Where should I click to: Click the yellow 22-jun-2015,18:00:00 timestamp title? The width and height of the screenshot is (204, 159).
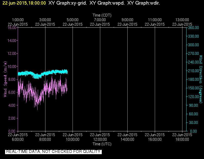pyautogui.click(x=24, y=3)
